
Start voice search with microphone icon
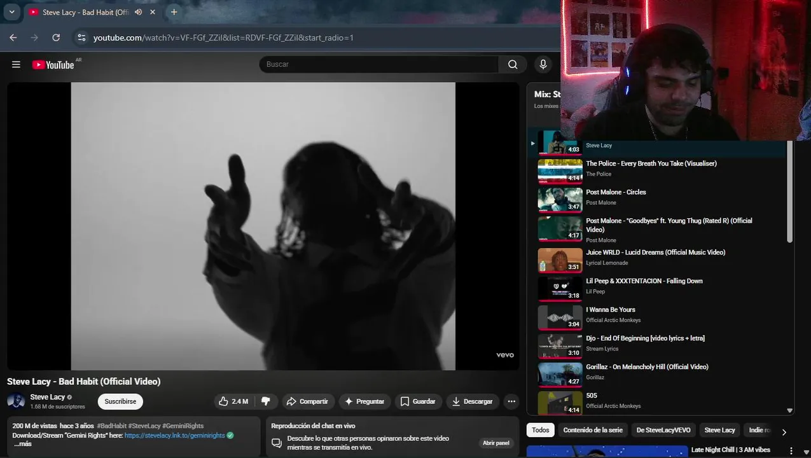click(x=543, y=64)
